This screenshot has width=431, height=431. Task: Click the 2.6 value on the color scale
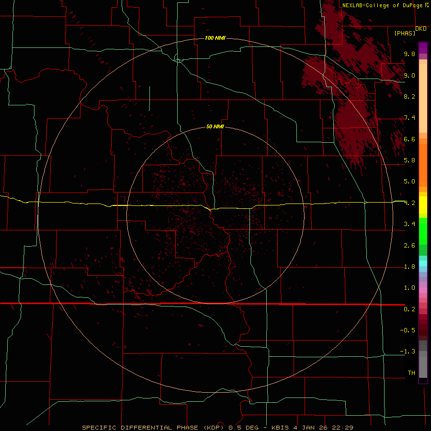click(409, 246)
